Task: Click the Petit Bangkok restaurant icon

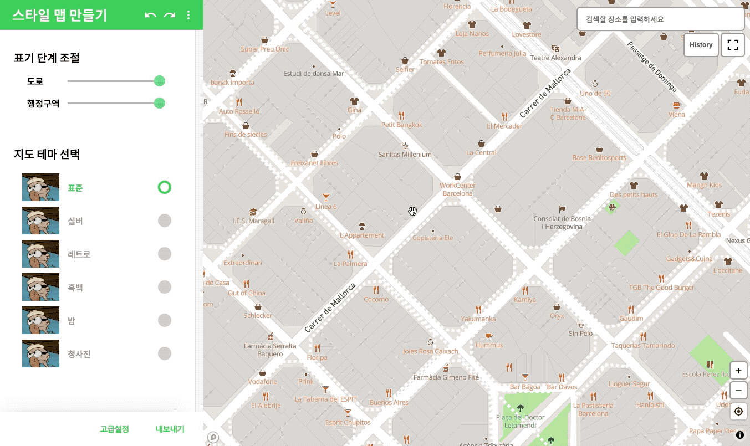Action: click(401, 116)
